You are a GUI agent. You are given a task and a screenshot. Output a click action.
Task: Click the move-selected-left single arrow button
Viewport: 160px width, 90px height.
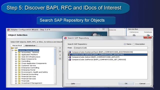pyautogui.click(x=60, y=55)
